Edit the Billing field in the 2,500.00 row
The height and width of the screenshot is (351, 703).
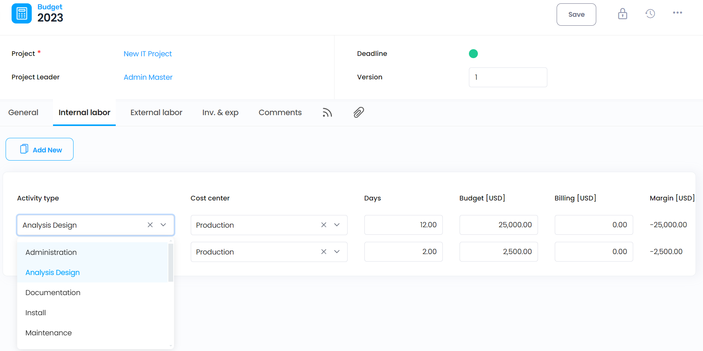pos(594,252)
